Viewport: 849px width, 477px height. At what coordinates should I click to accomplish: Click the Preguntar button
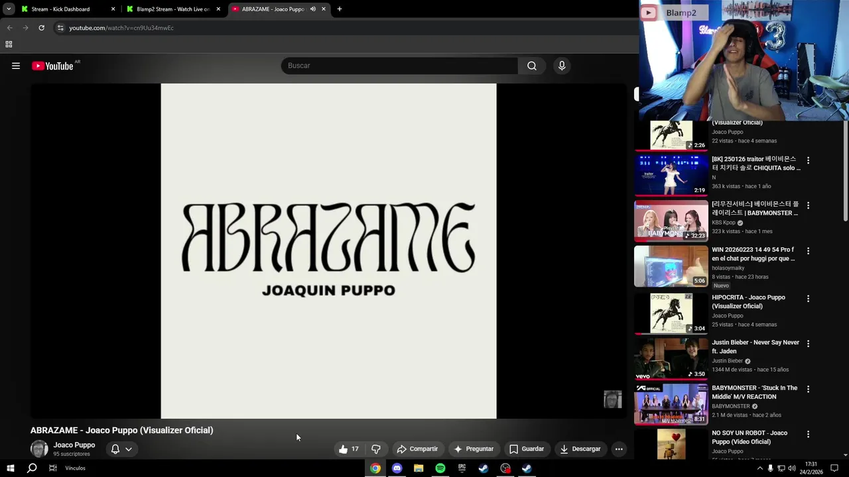[x=474, y=449]
